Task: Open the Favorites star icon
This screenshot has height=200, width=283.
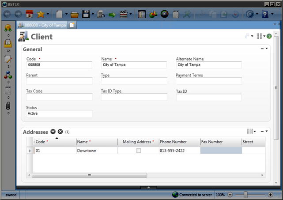Action: 41,14
